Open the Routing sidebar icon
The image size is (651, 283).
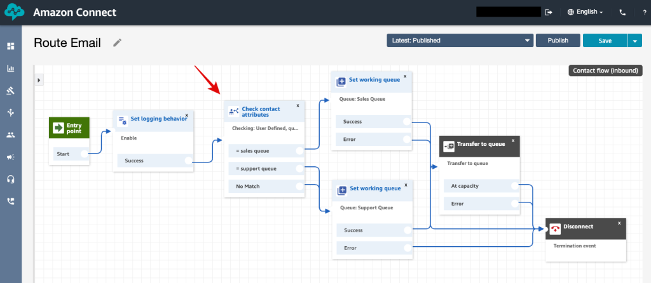pyautogui.click(x=11, y=112)
